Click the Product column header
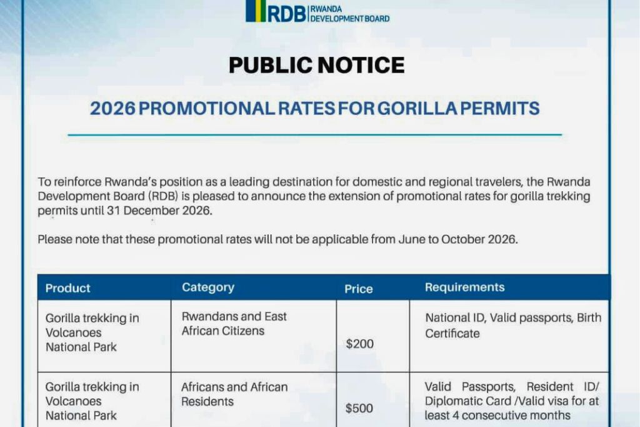This screenshot has width=640, height=427. 68,288
